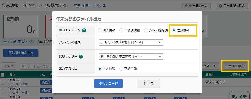Viewport: 251px width, 99px height.
Task: Click the download icon in 申告書の出力
Action: pos(186,6)
